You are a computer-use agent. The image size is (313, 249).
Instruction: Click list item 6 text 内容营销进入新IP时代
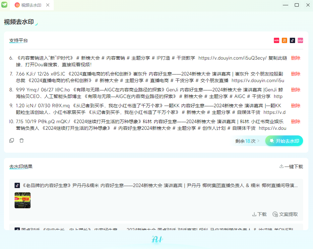coord(152,61)
